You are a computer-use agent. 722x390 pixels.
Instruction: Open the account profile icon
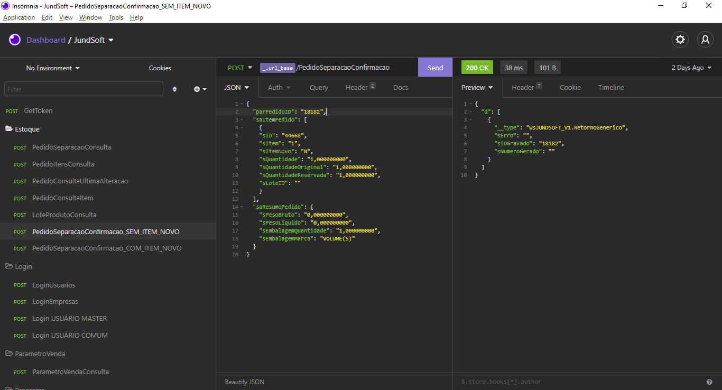[705, 40]
